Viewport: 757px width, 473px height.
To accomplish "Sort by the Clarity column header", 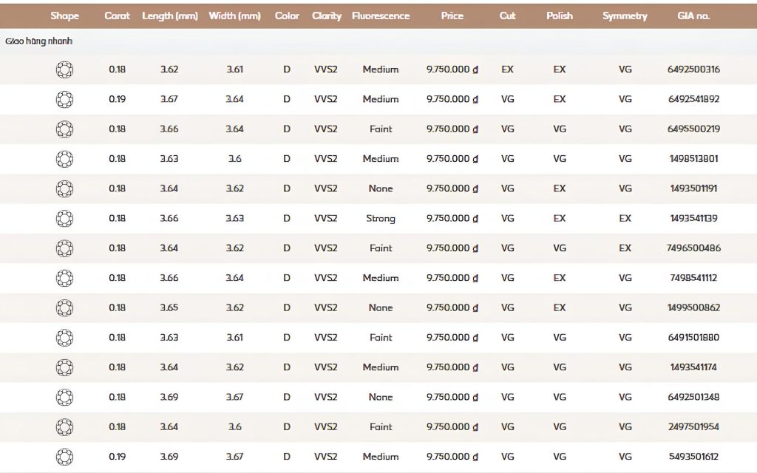I will tap(326, 16).
